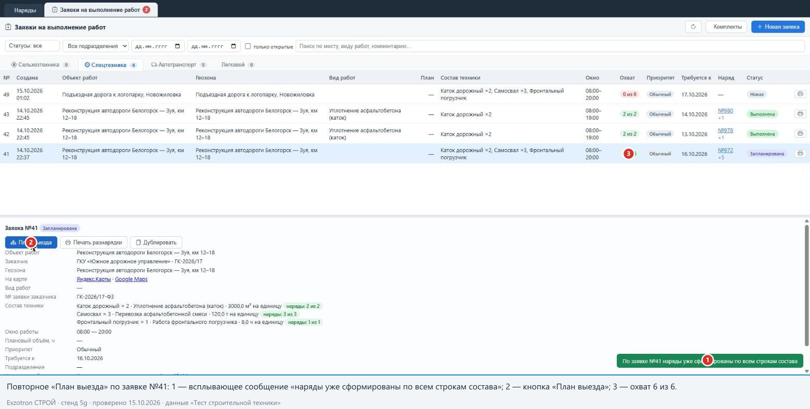810x409 pixels.
Task: Refresh the work requests list
Action: [x=693, y=27]
